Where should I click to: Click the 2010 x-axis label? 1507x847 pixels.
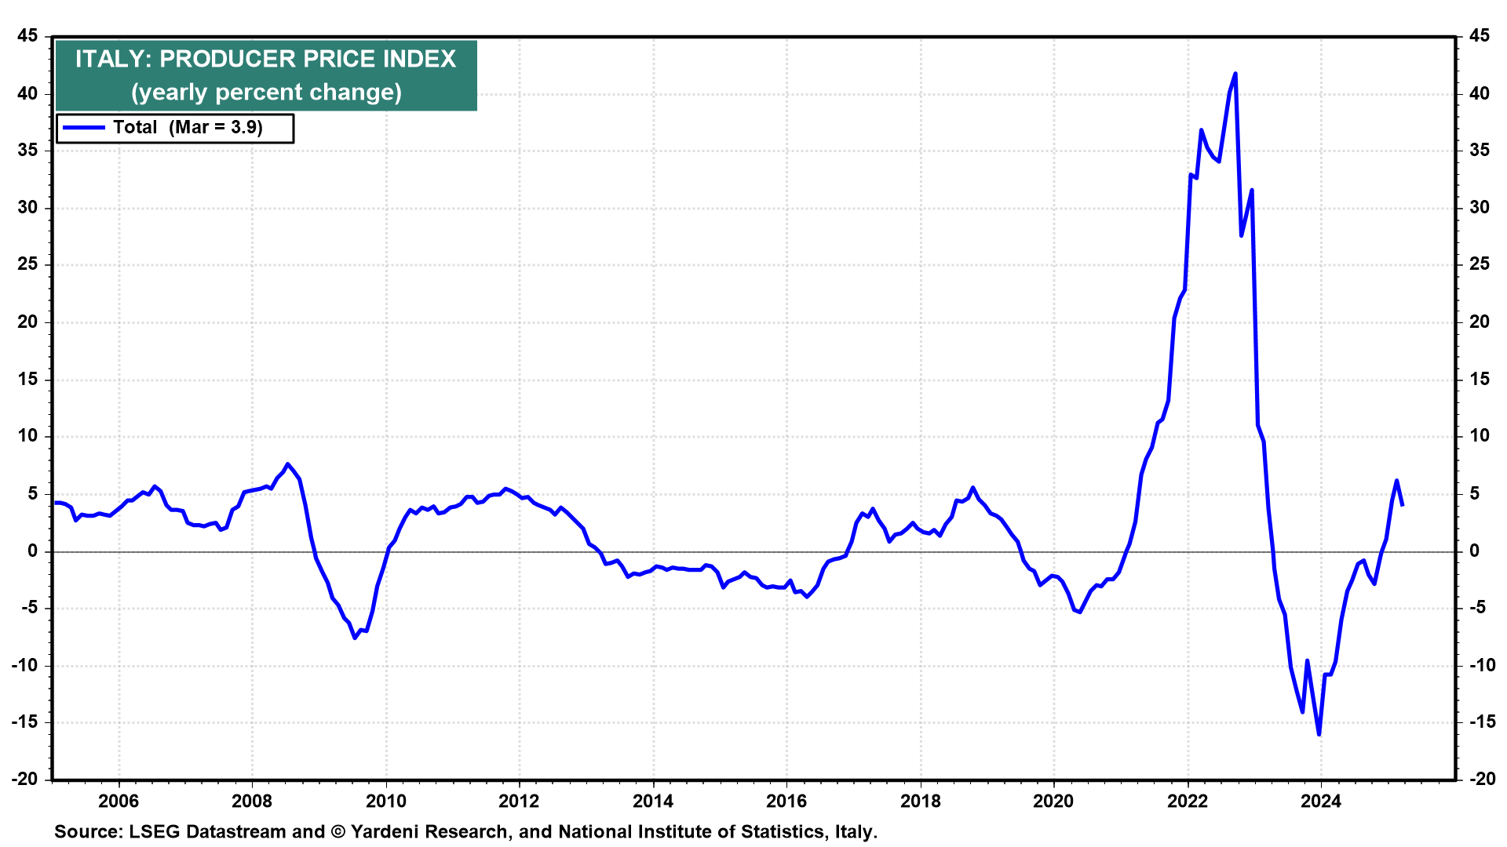(x=386, y=801)
